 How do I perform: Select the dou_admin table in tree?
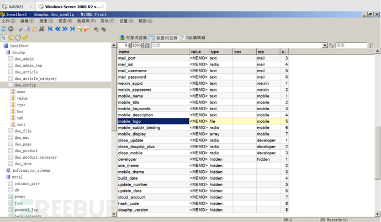coord(24,58)
